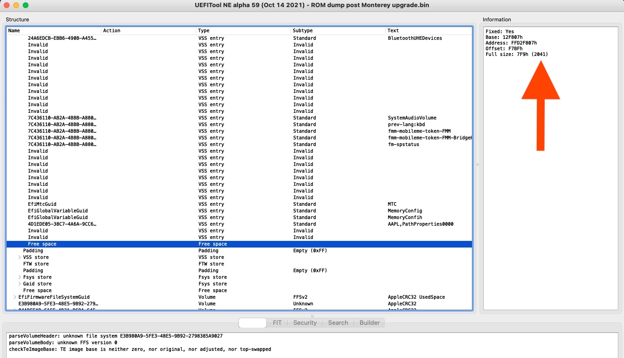The image size is (624, 358).
Task: Expand the EfiFirmwareFileSystemGuid volume node
Action: tap(15, 297)
